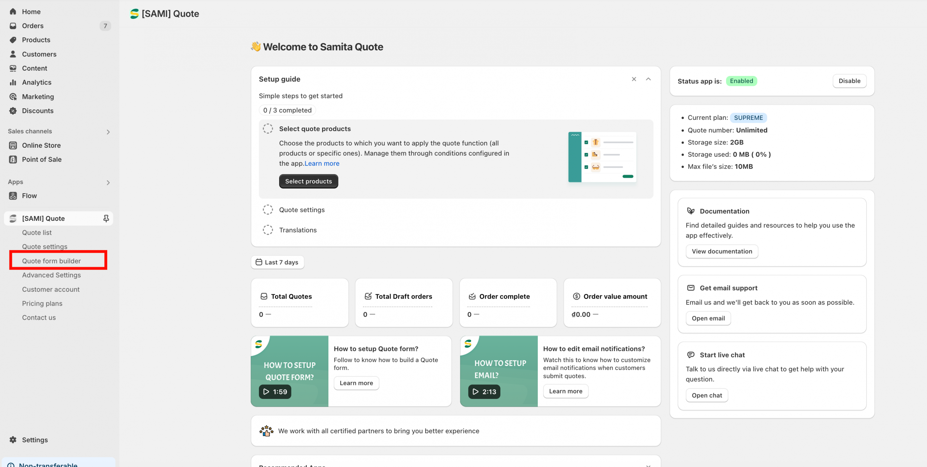Mark Select quote products step complete
The width and height of the screenshot is (927, 467).
(268, 129)
